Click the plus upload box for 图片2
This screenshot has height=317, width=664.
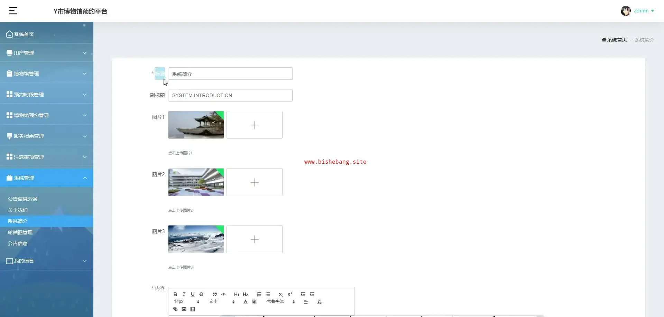coord(255,182)
